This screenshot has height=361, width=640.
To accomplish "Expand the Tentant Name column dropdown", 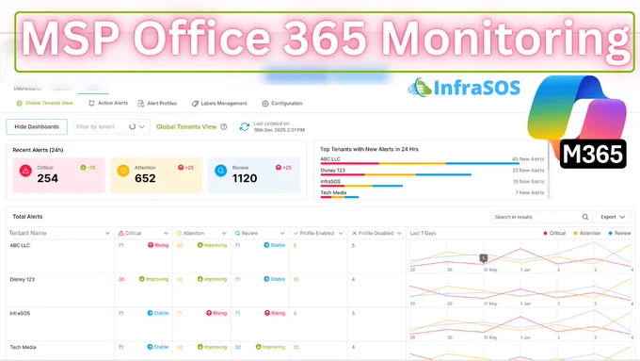I will 107,233.
